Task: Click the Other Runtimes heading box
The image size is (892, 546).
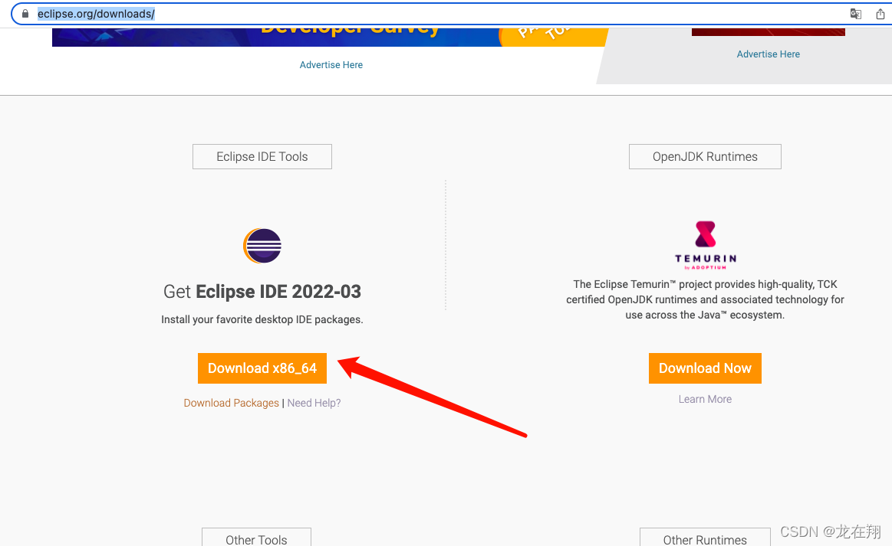Action: (x=705, y=538)
